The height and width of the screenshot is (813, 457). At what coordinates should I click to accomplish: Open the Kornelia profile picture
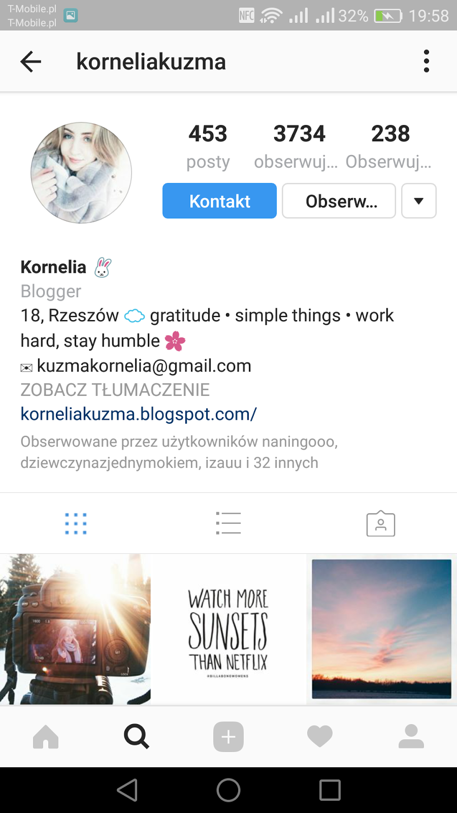click(81, 173)
